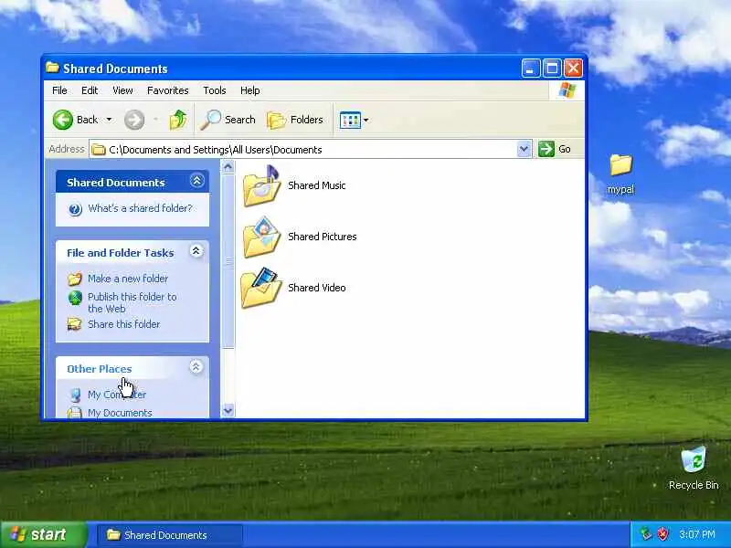The height and width of the screenshot is (548, 731).
Task: Select the Recycle Bin desktop icon
Action: click(694, 469)
